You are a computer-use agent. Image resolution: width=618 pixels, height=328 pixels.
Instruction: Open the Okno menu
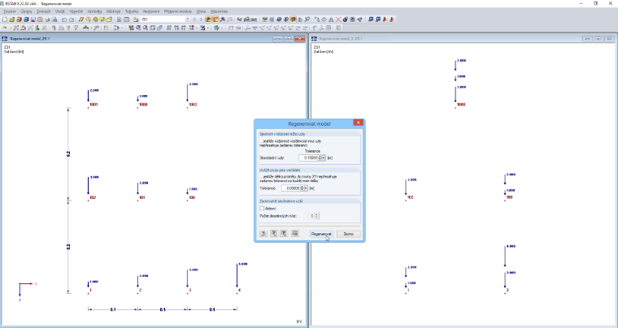[x=201, y=11]
